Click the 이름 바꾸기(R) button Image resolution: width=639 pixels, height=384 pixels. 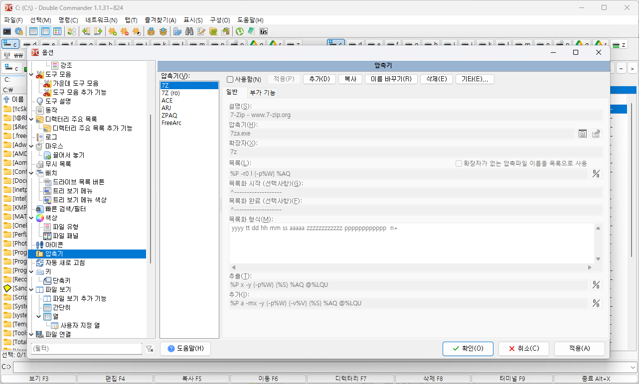[x=391, y=79]
